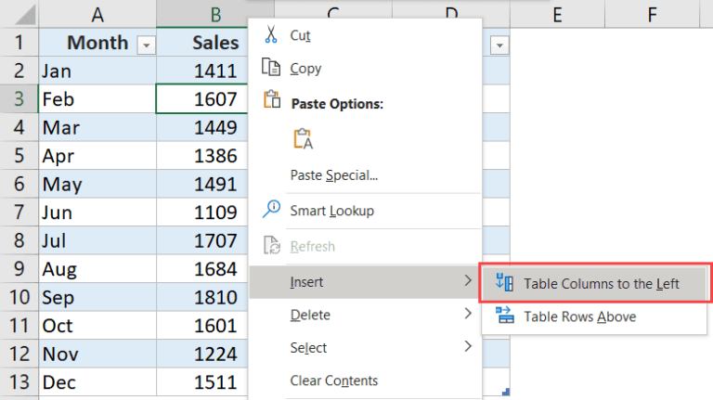The image size is (713, 400).
Task: Choose Clear Contents menu entry
Action: 333,381
